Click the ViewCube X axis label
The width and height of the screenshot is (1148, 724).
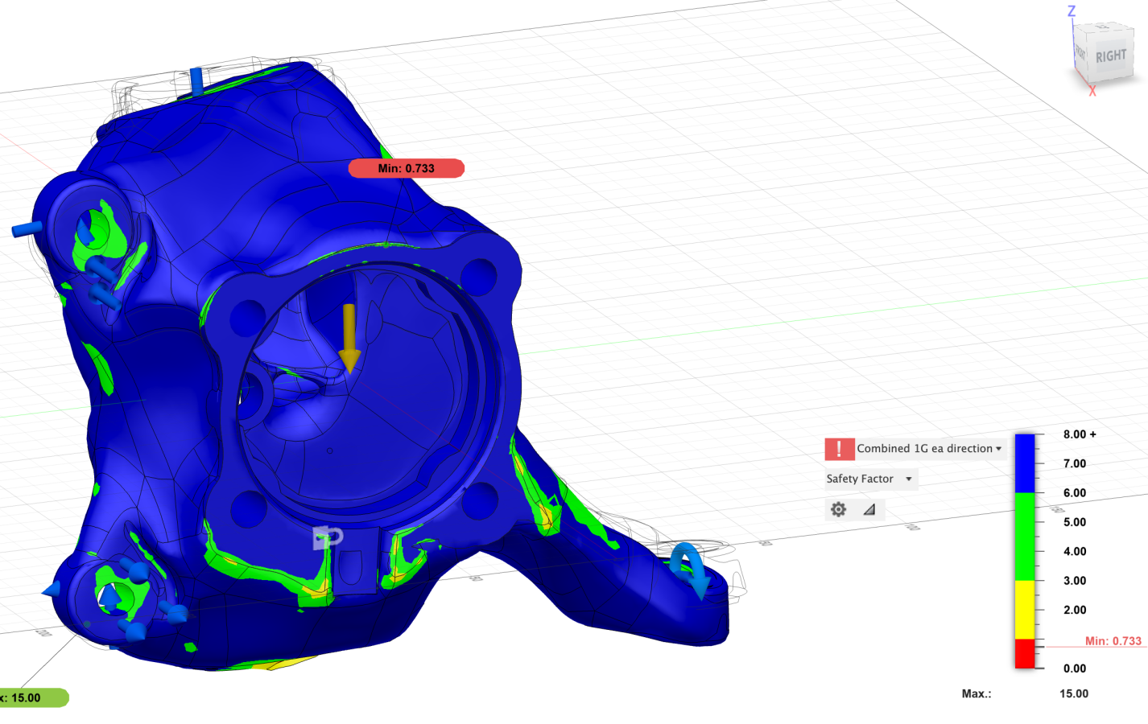[x=1092, y=92]
